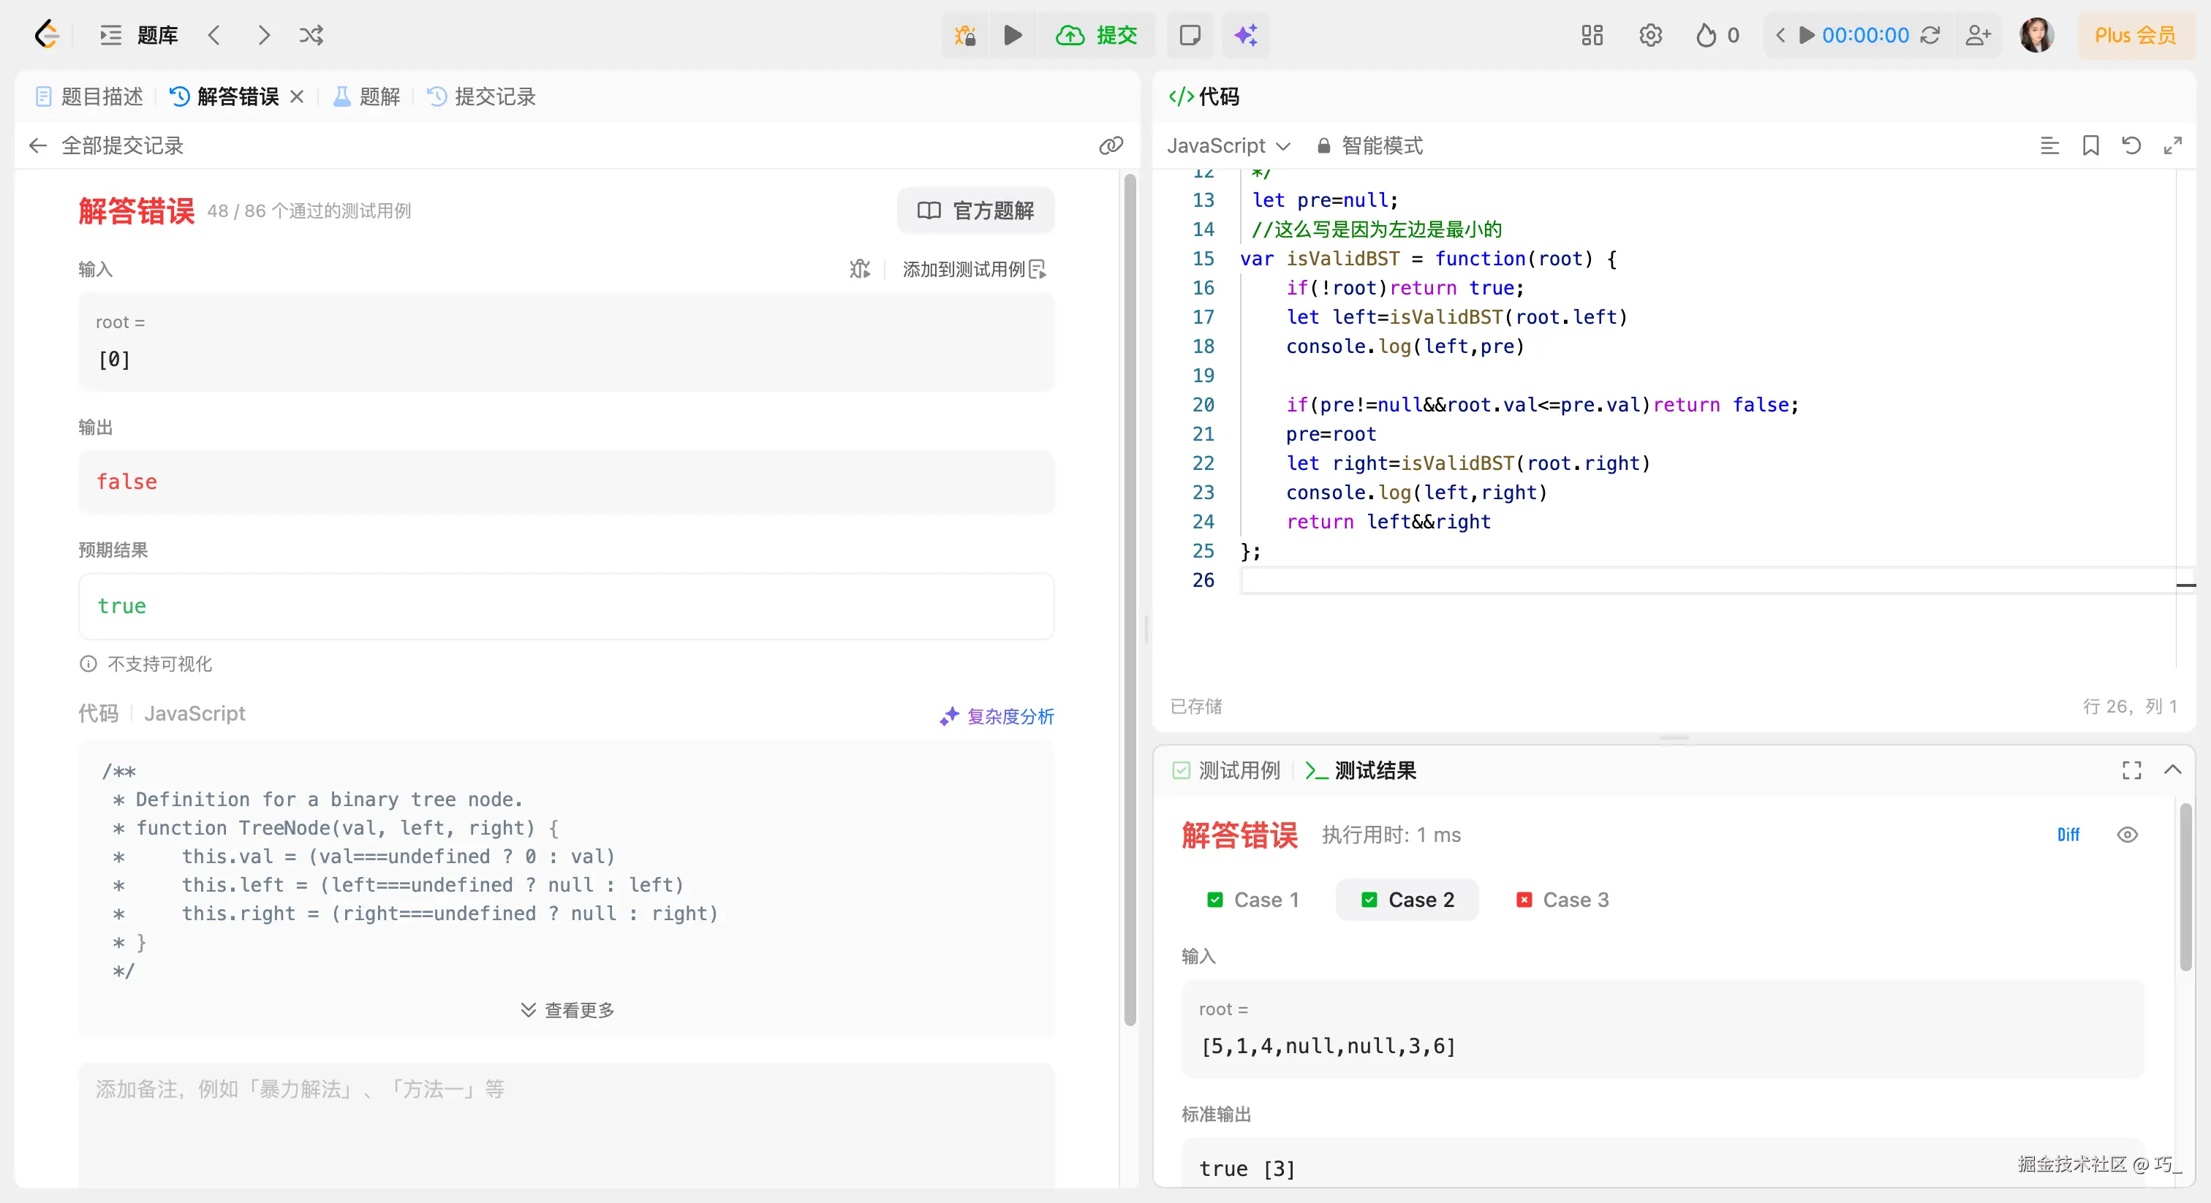Click the notes input field 添加备注
The width and height of the screenshot is (2211, 1203).
tap(566, 1115)
